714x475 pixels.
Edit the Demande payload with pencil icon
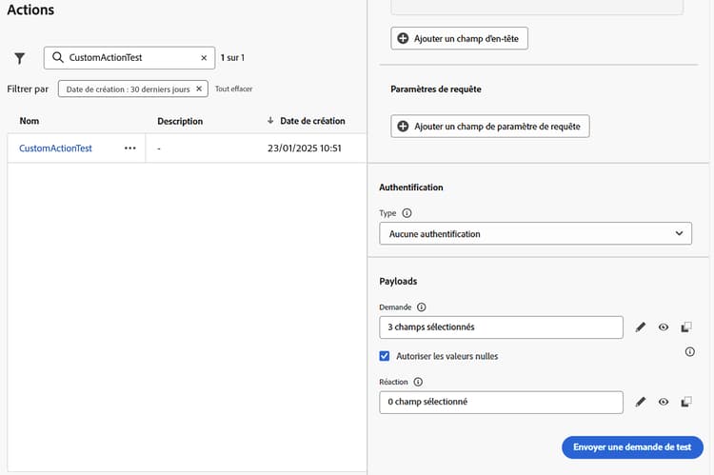tap(641, 327)
